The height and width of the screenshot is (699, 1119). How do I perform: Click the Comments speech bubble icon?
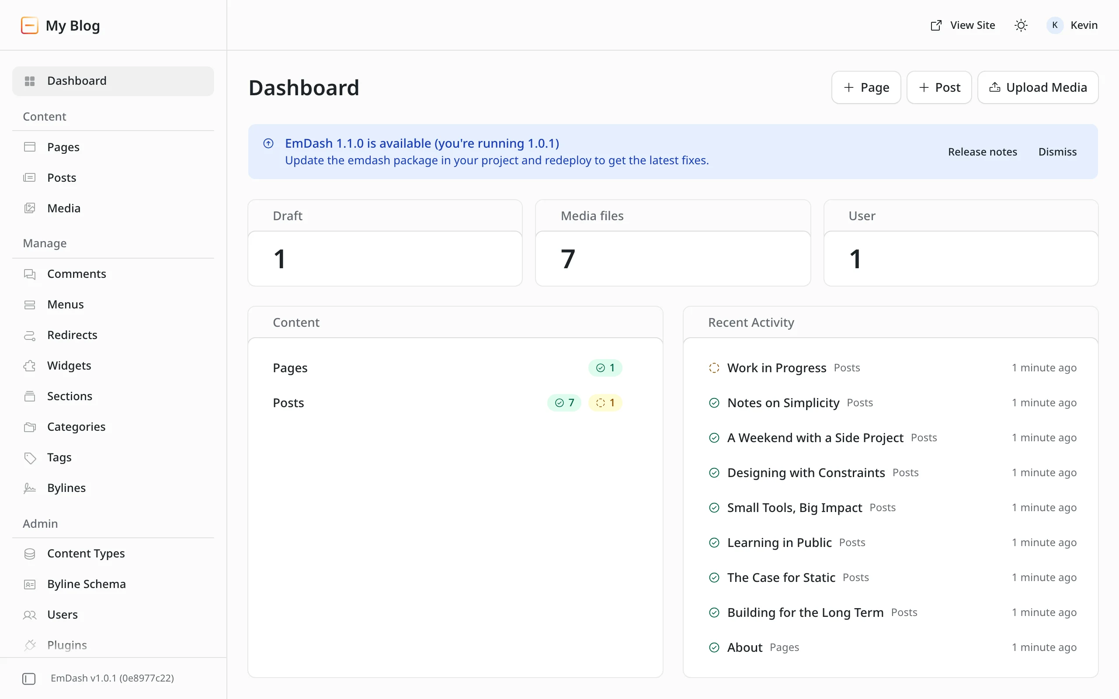click(30, 273)
